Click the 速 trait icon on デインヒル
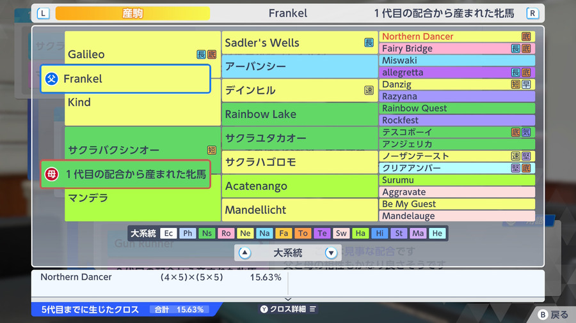Screen dimensions: 576x323 [369, 91]
